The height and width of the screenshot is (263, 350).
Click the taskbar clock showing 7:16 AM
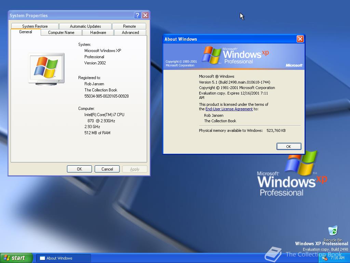(x=337, y=258)
